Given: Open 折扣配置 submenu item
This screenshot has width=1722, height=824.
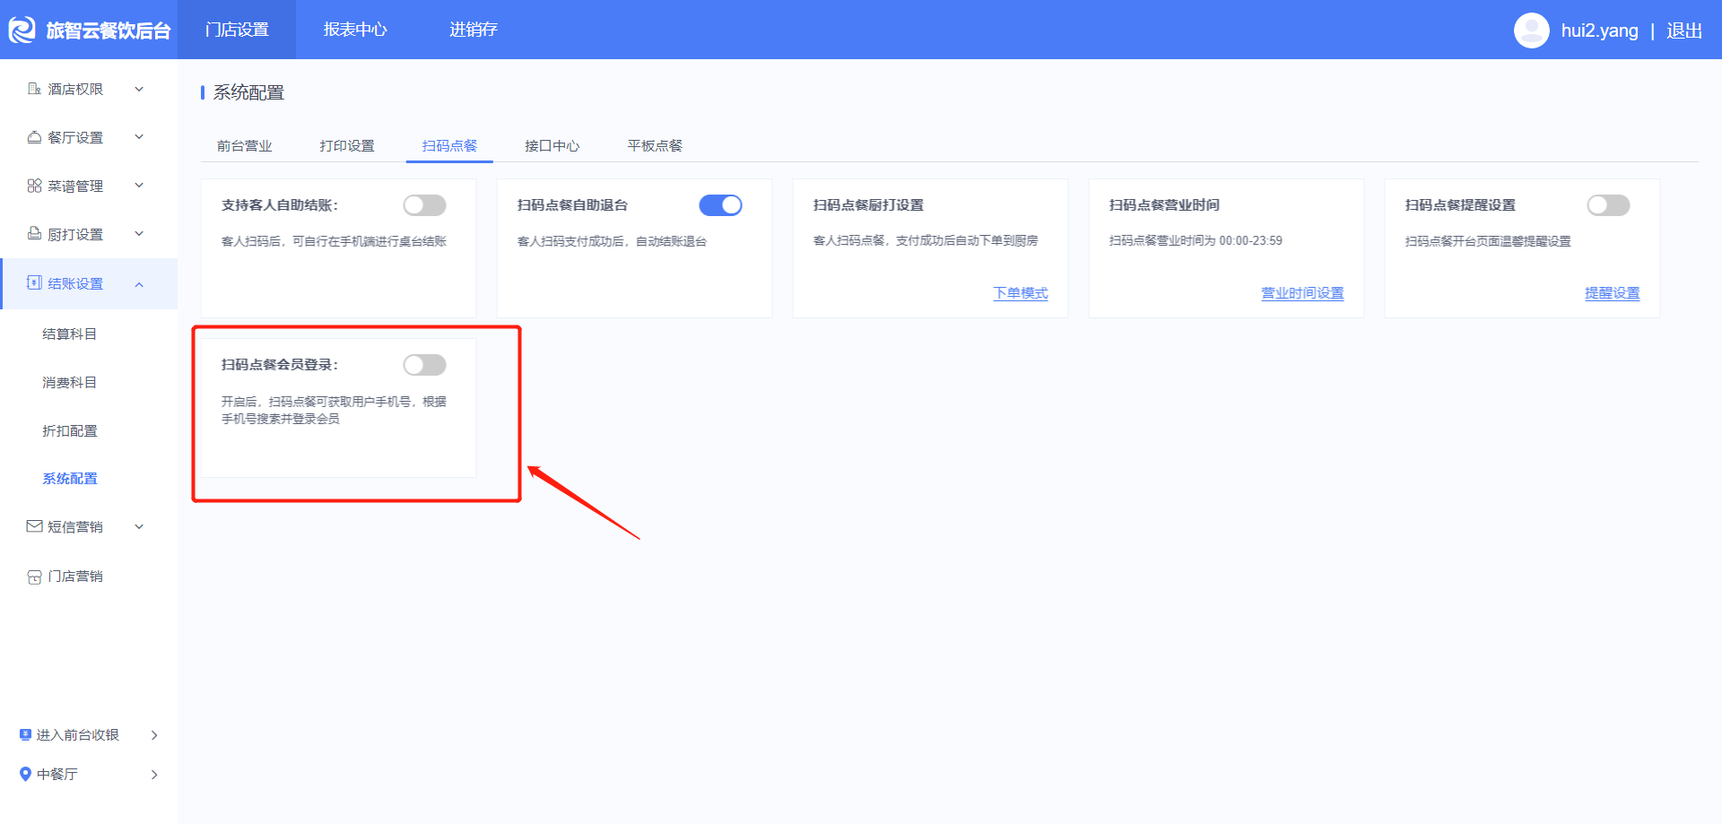Looking at the screenshot, I should click(x=69, y=430).
